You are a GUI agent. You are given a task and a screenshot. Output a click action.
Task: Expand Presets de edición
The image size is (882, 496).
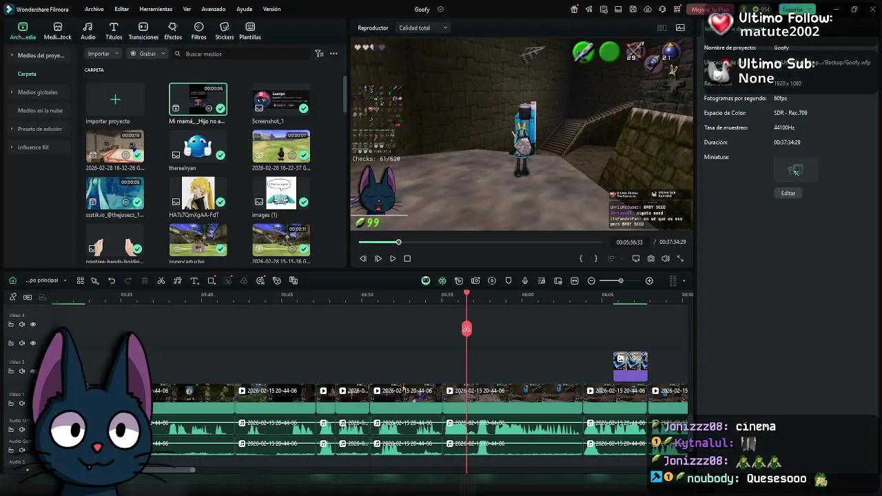click(x=12, y=129)
